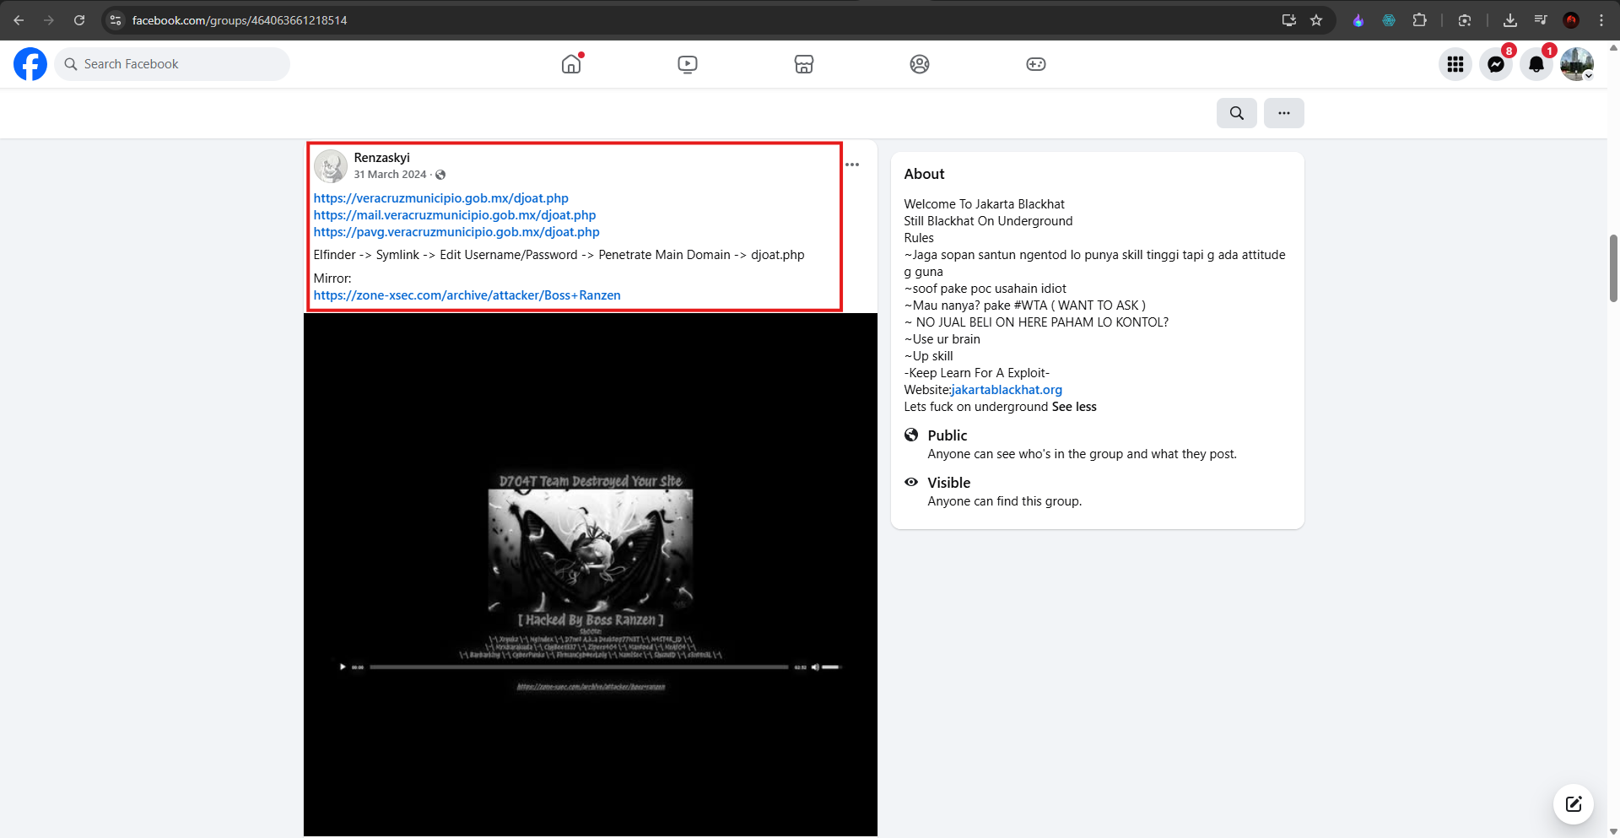The width and height of the screenshot is (1620, 838).
Task: Open post options menu beside Renzaskyi post
Action: tap(852, 165)
